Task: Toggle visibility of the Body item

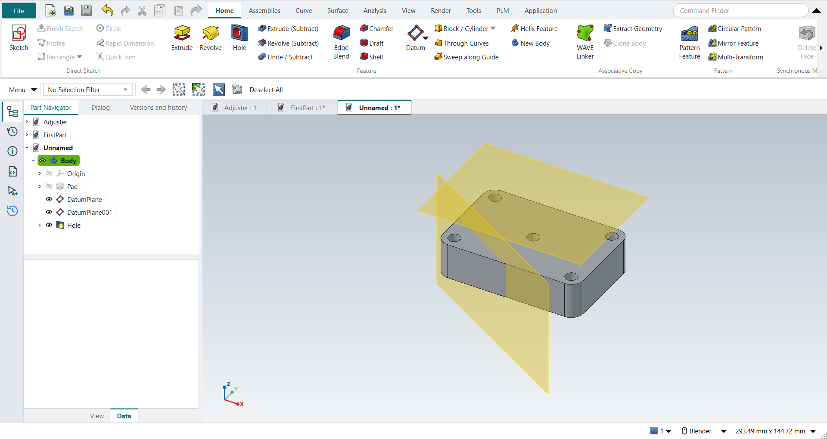Action: tap(43, 161)
